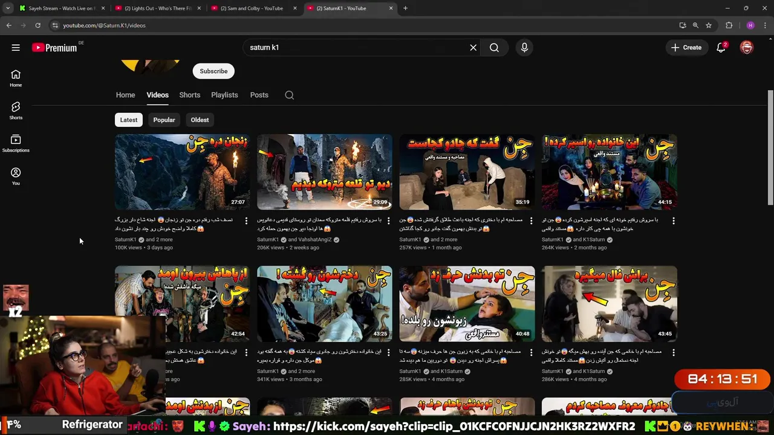The image size is (774, 435).
Task: Open options menu for 40:48 video
Action: tap(531, 353)
